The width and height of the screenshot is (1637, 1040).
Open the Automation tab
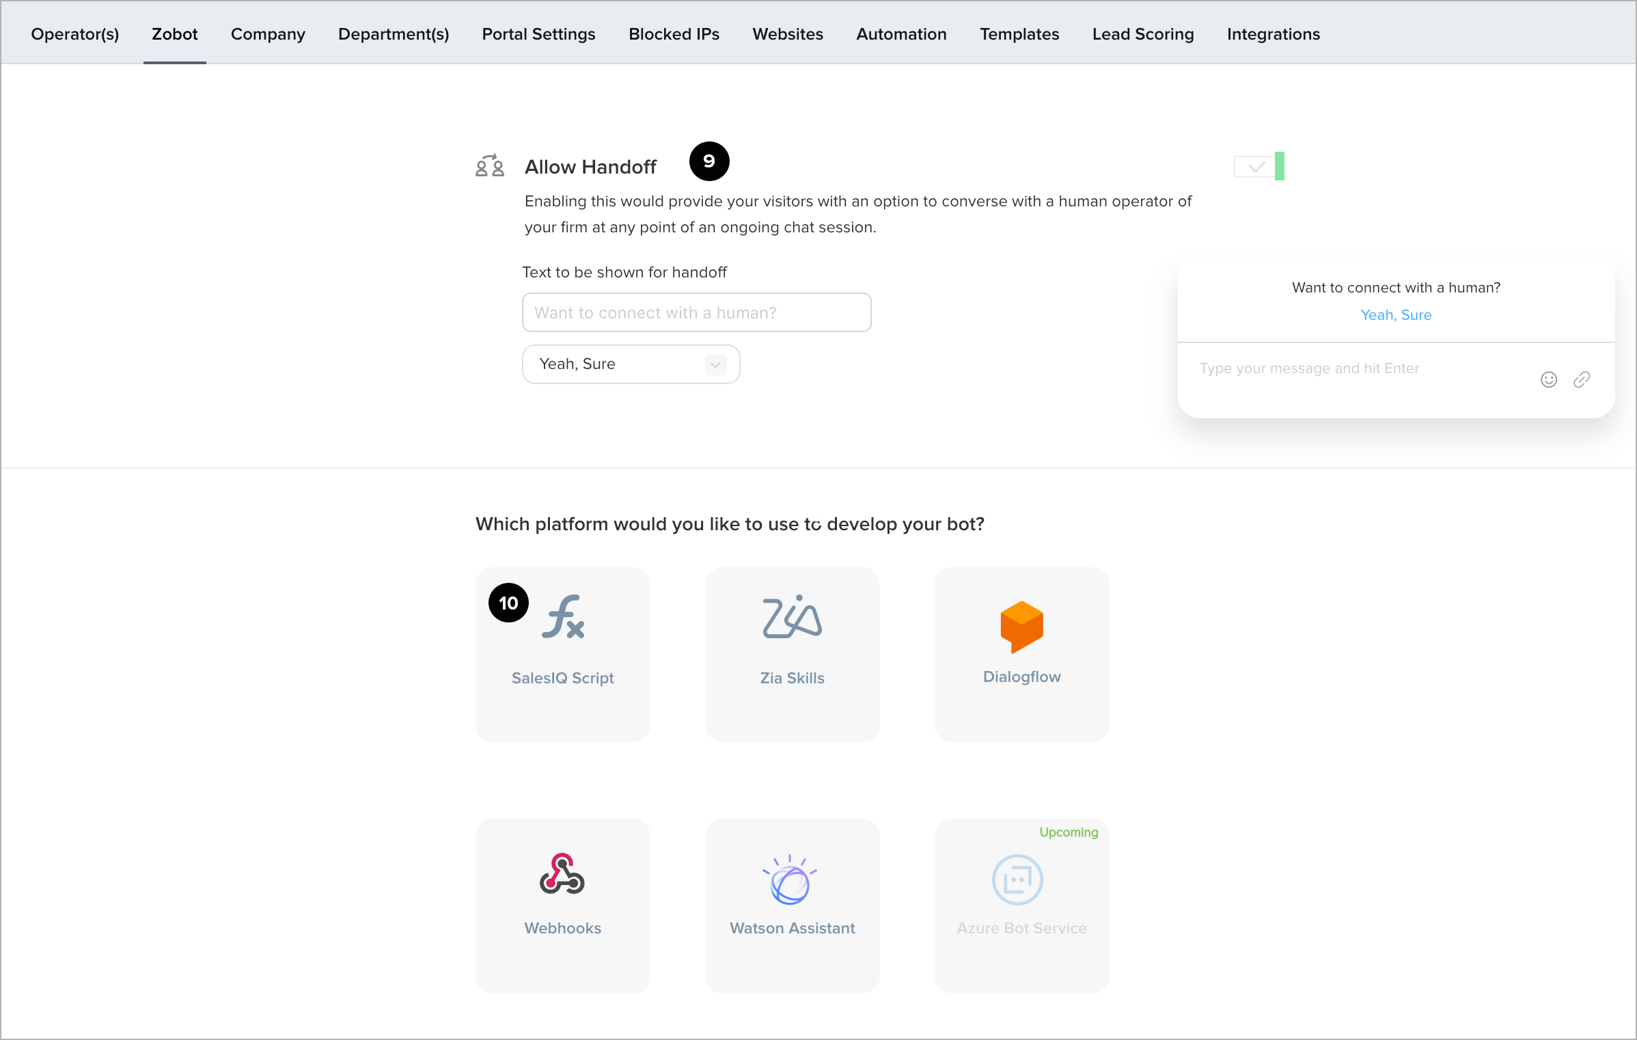(x=901, y=34)
